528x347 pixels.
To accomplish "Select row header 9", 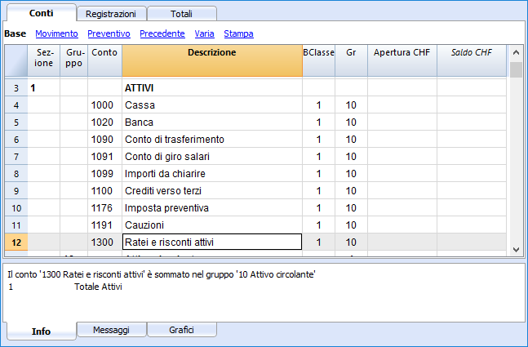I will click(16, 191).
